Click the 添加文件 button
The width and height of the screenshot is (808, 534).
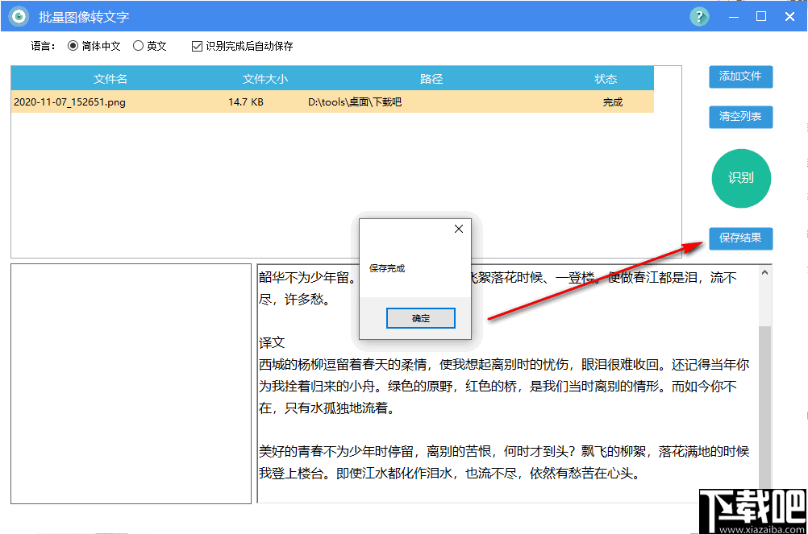click(740, 77)
